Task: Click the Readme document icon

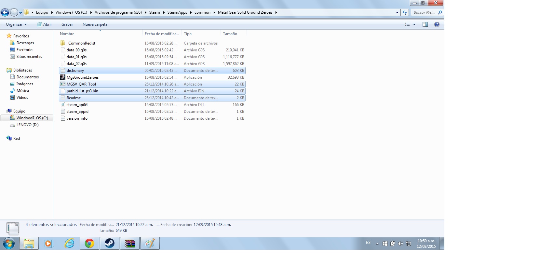Action: click(63, 98)
